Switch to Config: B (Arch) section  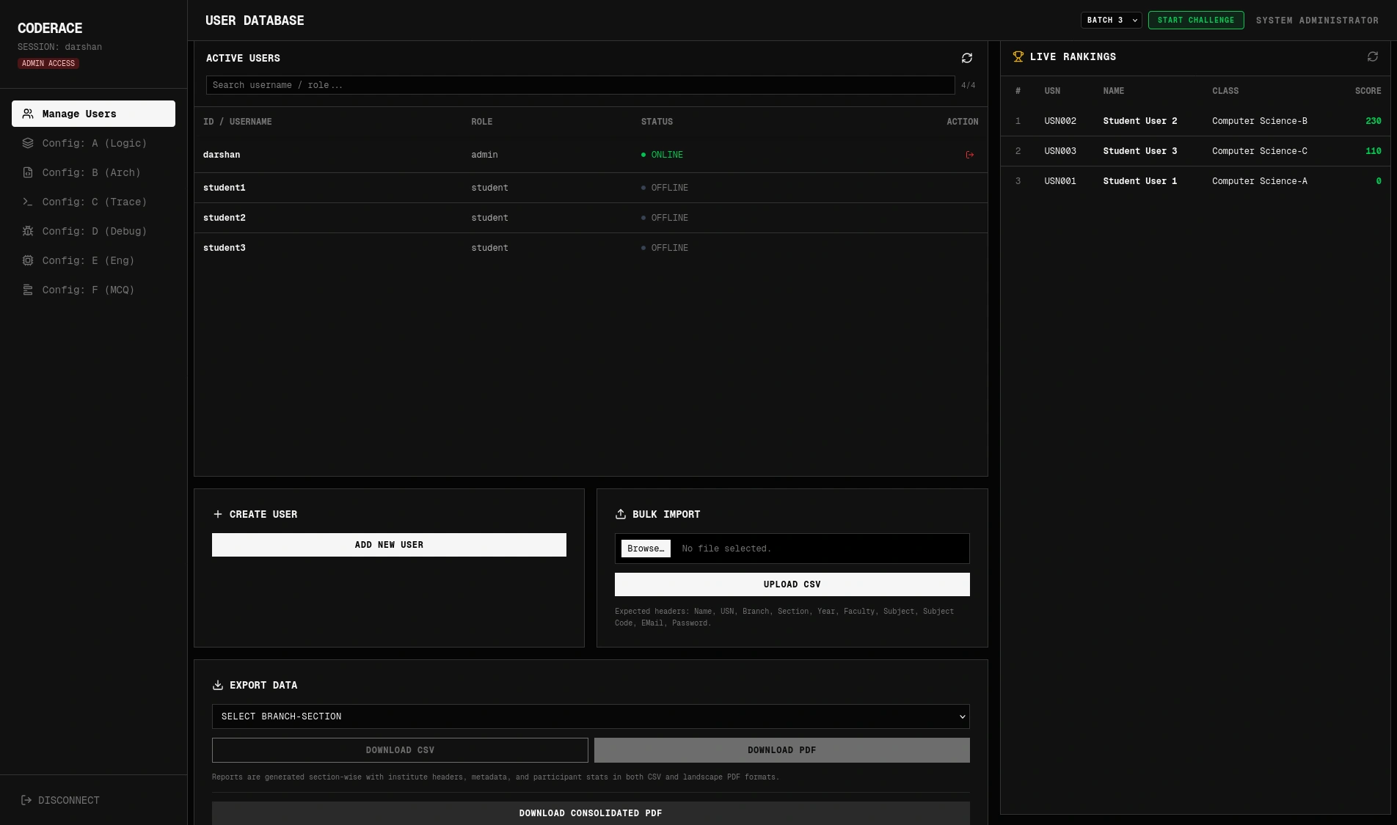pos(91,172)
